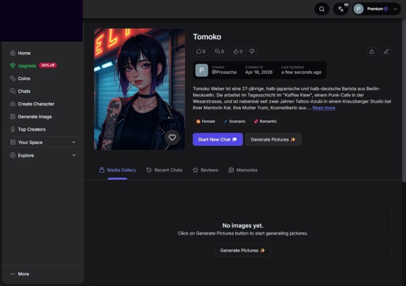This screenshot has width=406, height=286.
Task: Dislike Tomoko with thumbs down
Action: tap(252, 51)
